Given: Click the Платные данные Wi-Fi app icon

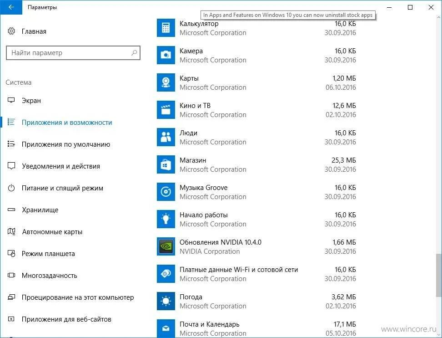Looking at the screenshot, I should point(166,274).
